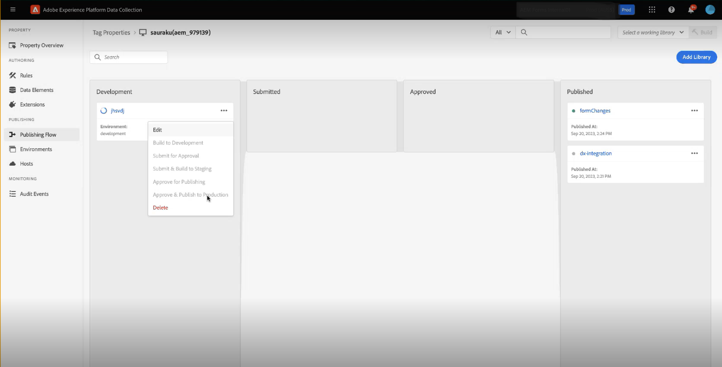The image size is (722, 367).
Task: Click the grey status dot of dx-integration
Action: point(573,154)
